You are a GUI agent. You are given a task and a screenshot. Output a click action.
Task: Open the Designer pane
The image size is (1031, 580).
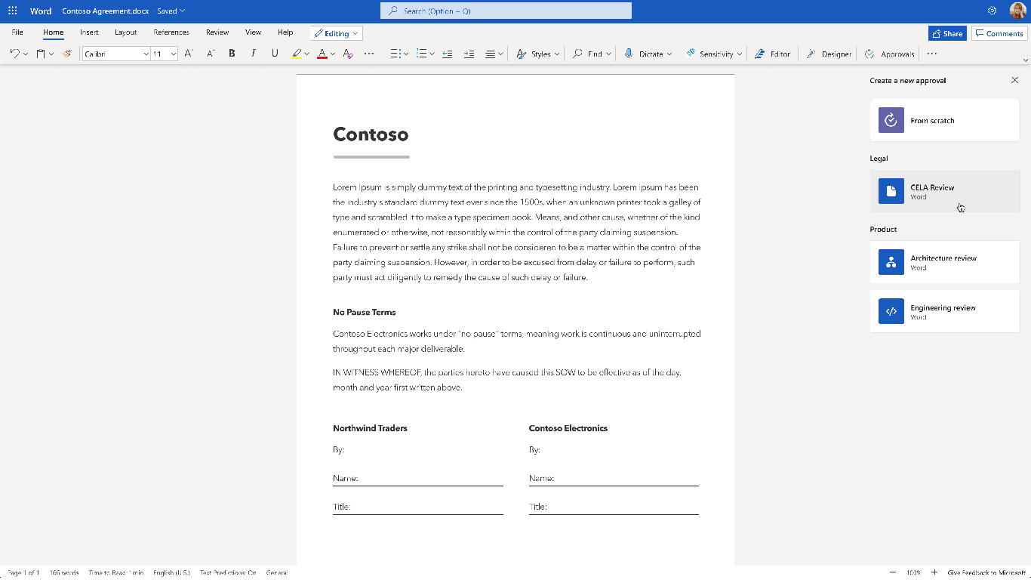[x=829, y=54]
